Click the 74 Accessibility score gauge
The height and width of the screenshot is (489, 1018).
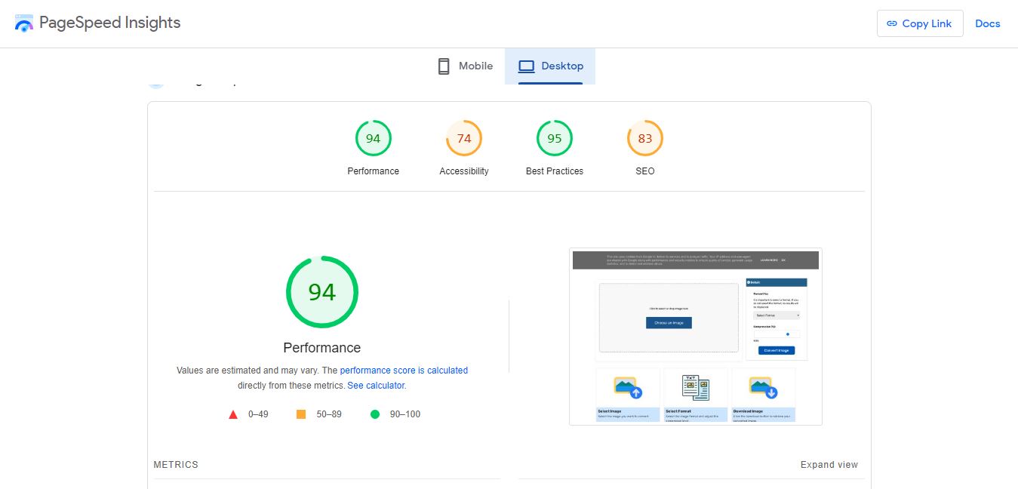click(463, 138)
